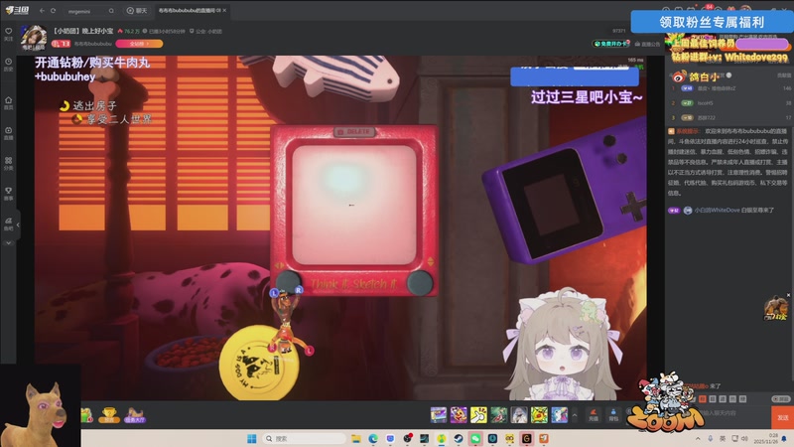Viewport: 794px width, 447px height.
Task: Open the live 直播 icon in left sidebar
Action: [9, 133]
